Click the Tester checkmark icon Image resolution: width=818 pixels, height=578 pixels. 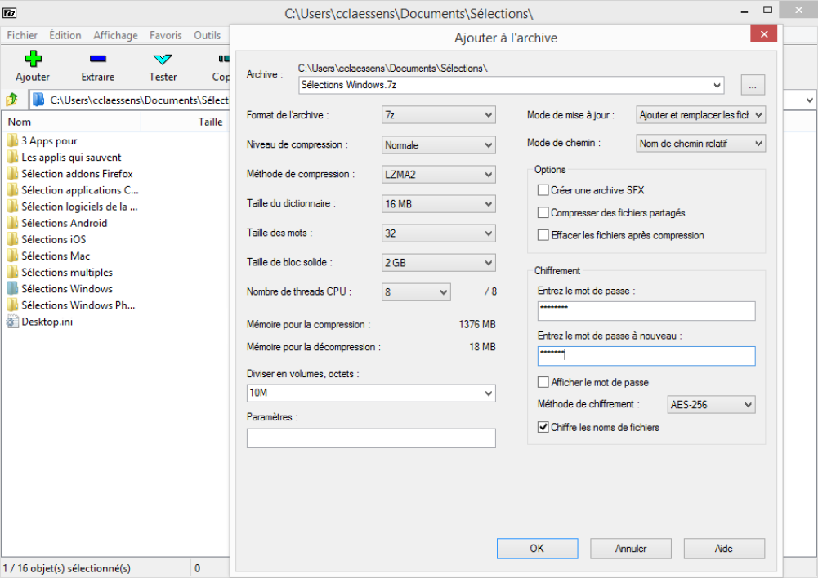tap(163, 59)
